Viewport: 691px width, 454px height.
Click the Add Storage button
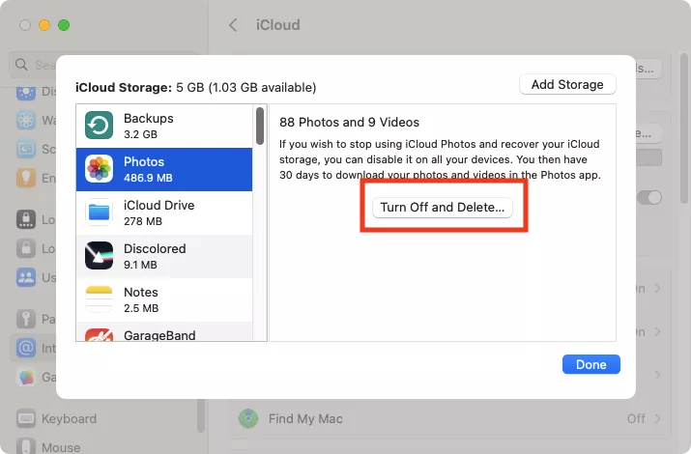567,84
